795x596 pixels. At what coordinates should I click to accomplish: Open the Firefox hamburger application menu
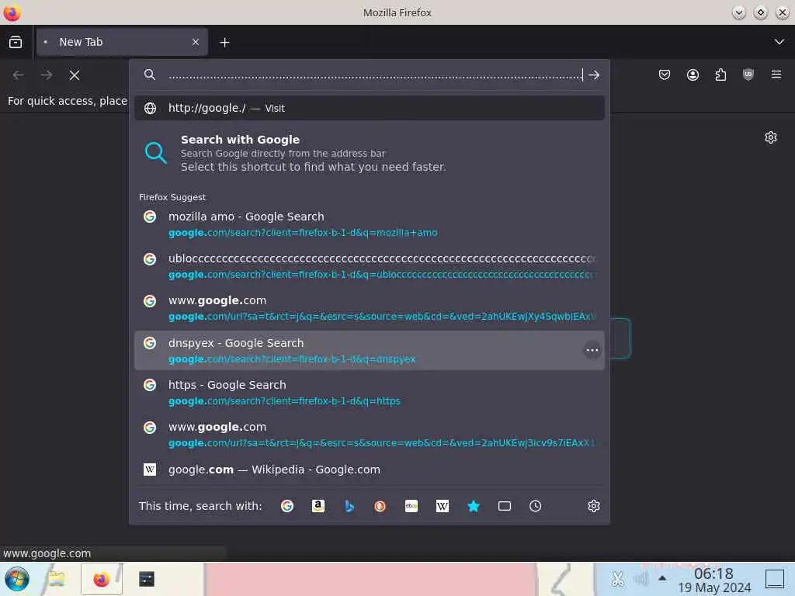(776, 75)
